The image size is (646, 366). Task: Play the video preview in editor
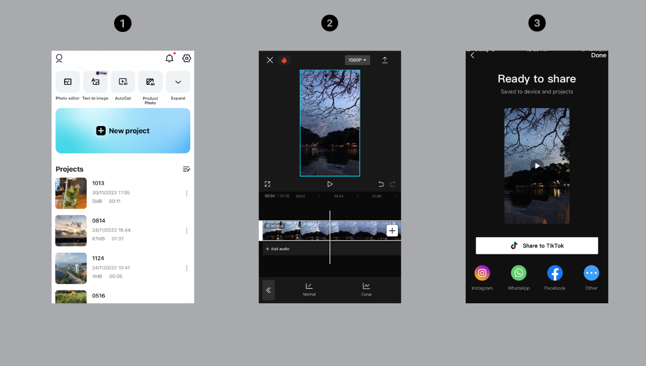coord(329,184)
